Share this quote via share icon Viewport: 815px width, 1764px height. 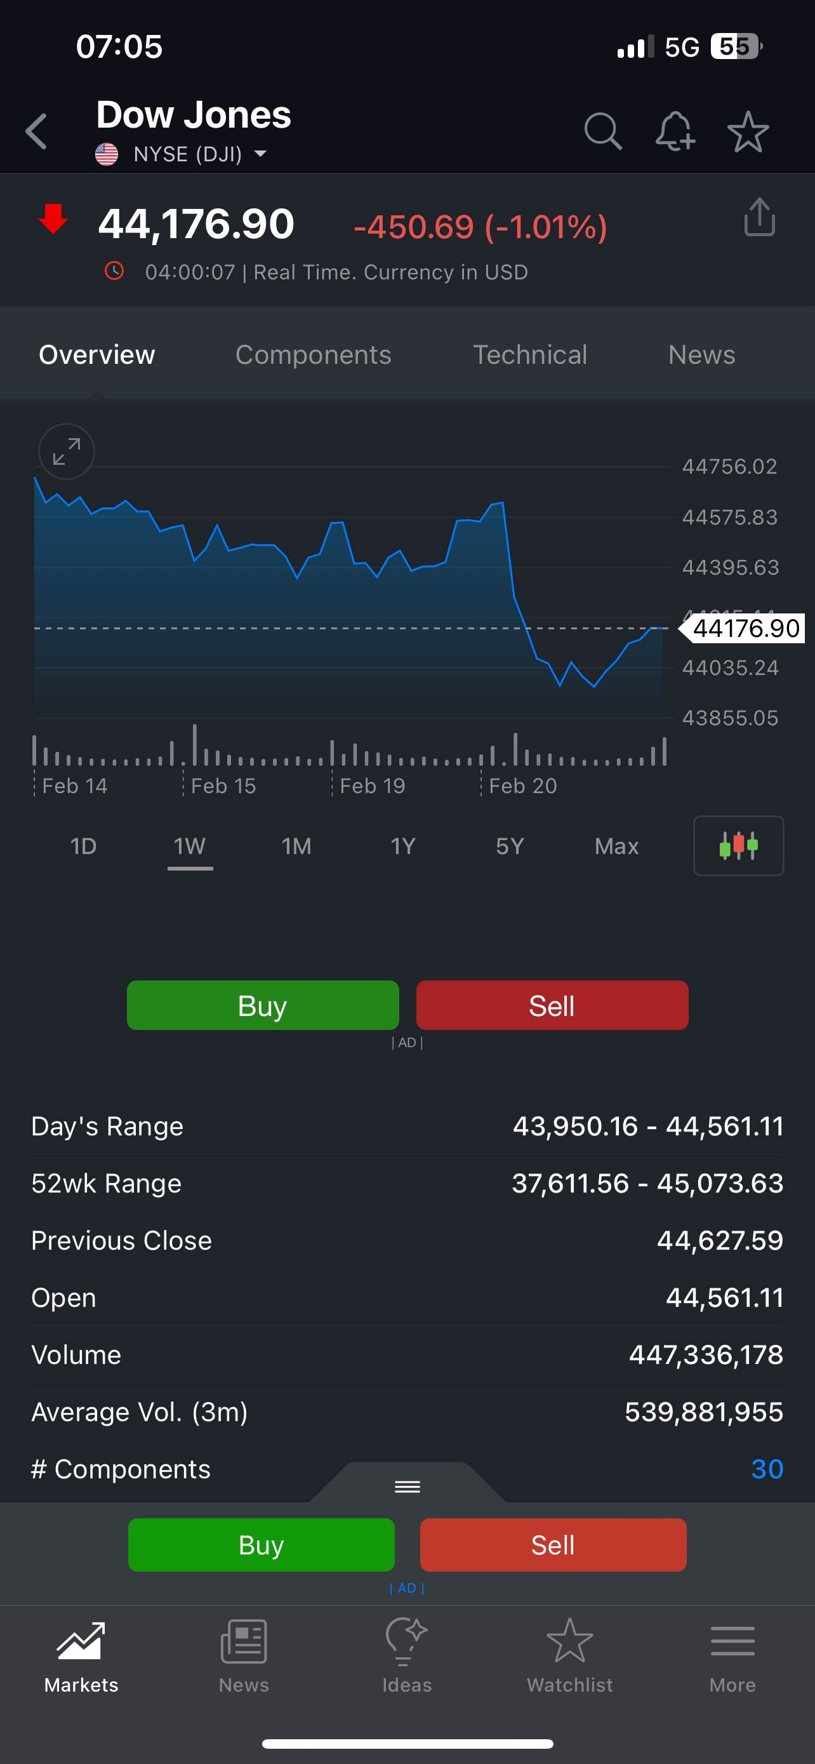pos(759,218)
